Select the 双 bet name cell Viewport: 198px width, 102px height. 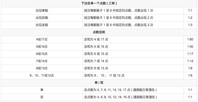coord(42,97)
